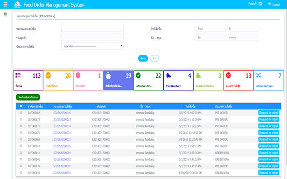
Task: Click the purple list icon on the 113 card
Action: pyautogui.click(x=18, y=75)
